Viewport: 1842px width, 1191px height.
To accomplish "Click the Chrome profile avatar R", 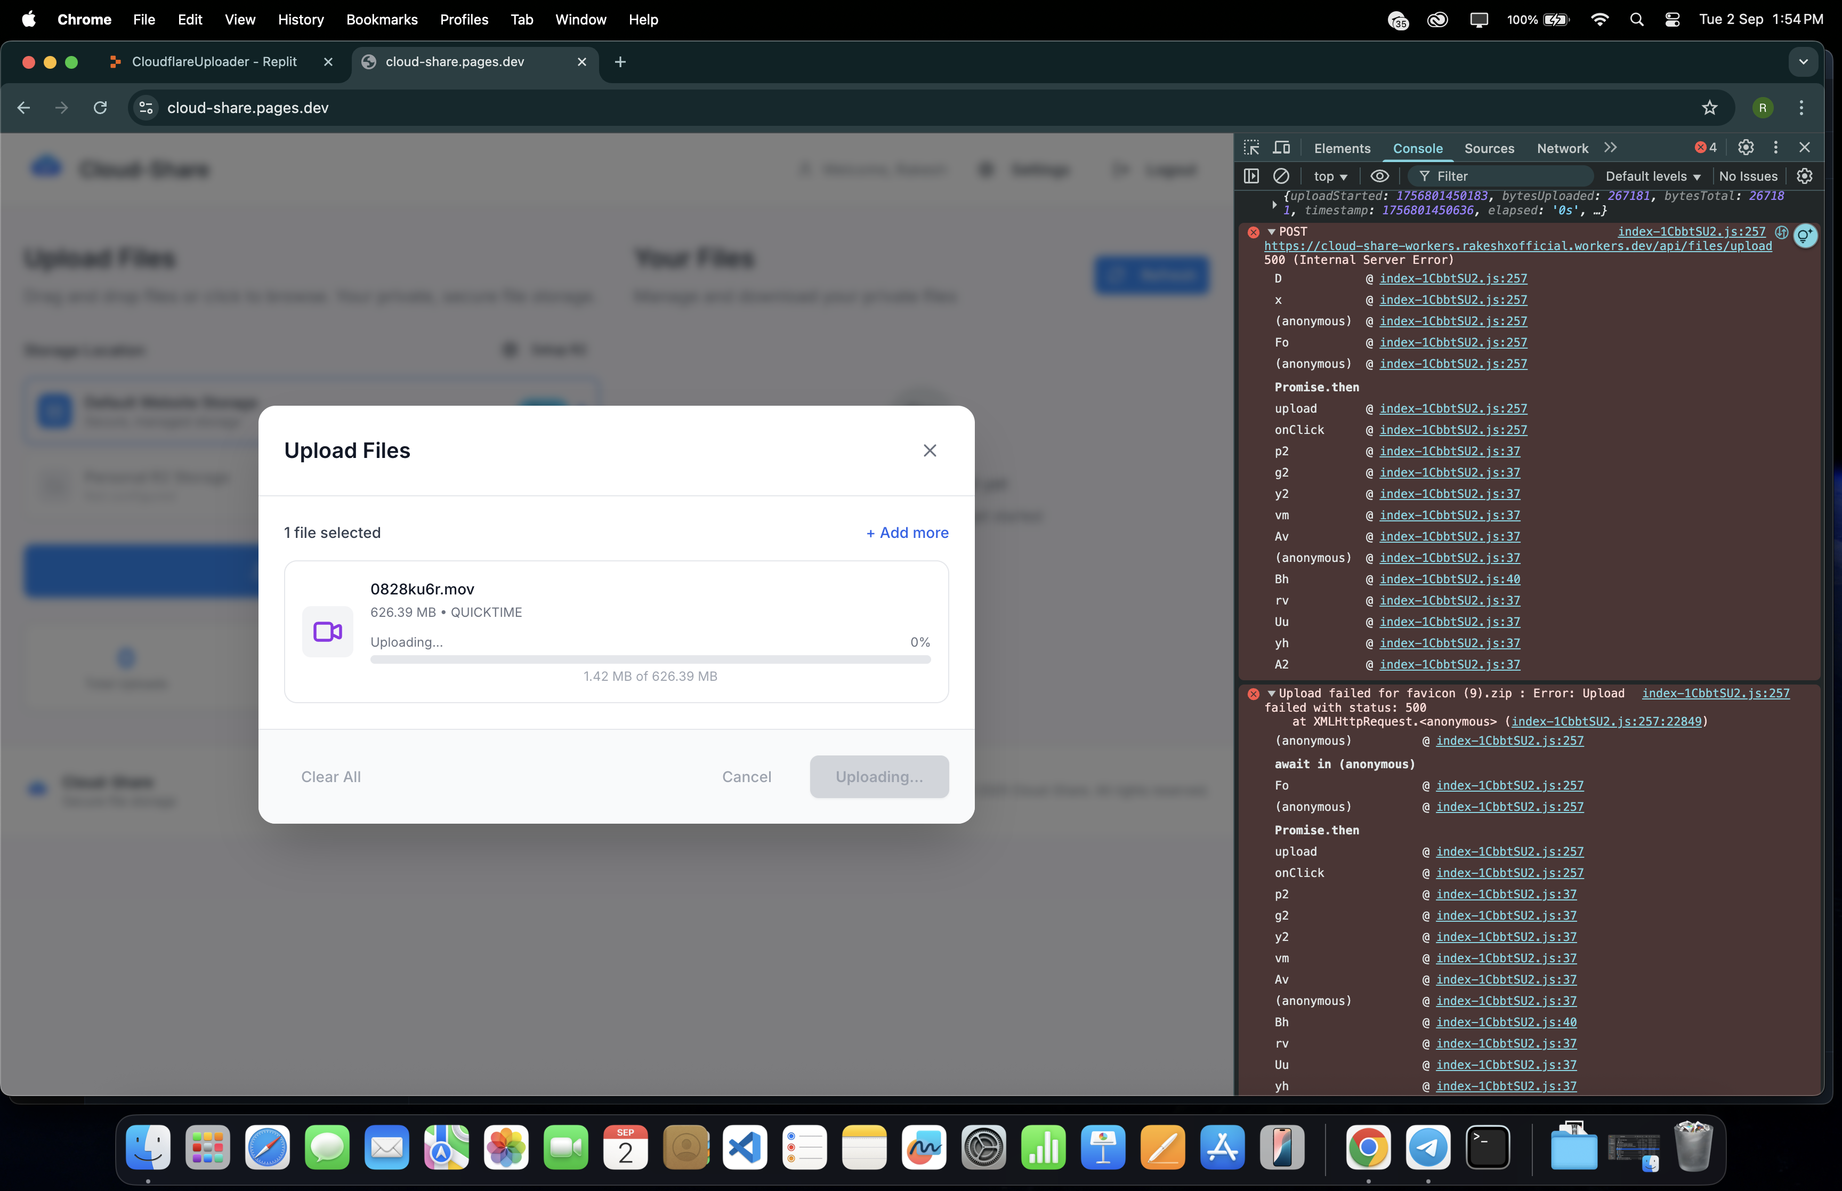I will pyautogui.click(x=1763, y=108).
